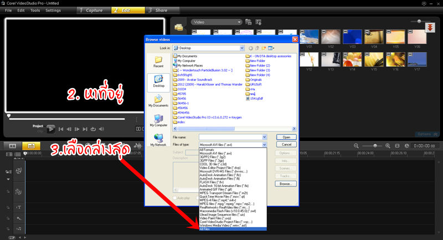Click the Video track icon
This screenshot has width=443, height=240.
pyautogui.click(x=19, y=171)
